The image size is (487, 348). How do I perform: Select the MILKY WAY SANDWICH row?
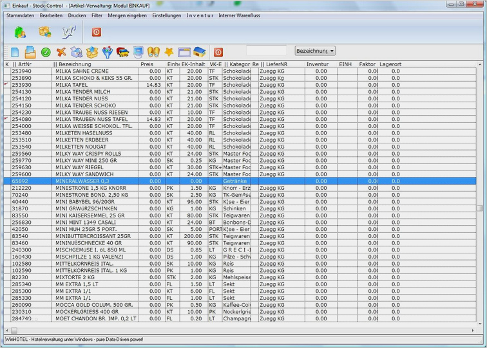pyautogui.click(x=84, y=174)
